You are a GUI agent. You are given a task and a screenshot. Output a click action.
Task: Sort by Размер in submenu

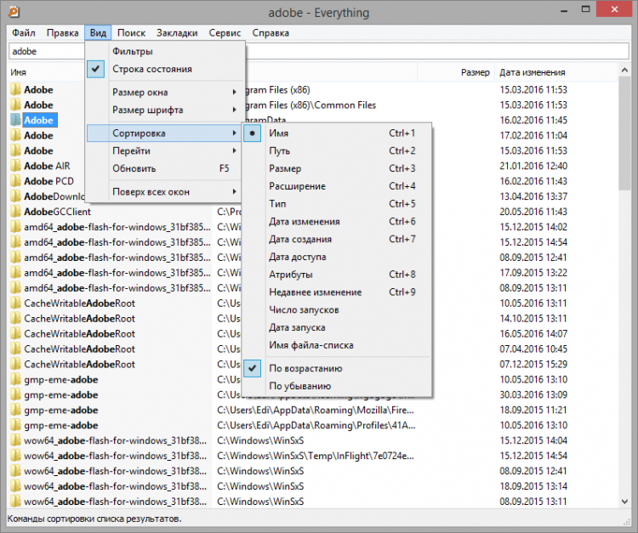click(x=338, y=168)
